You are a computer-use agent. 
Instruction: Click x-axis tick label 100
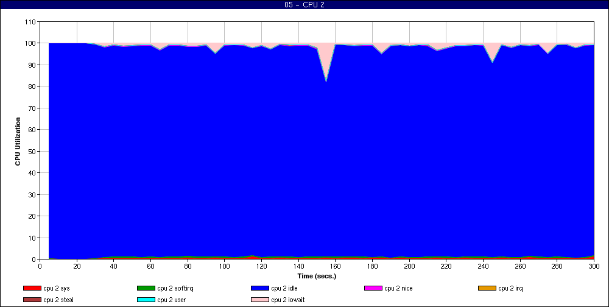tap(225, 266)
